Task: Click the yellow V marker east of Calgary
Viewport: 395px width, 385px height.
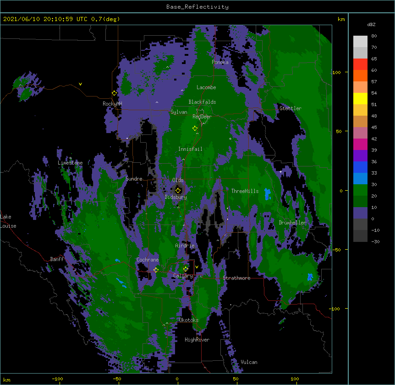Action: point(197,267)
